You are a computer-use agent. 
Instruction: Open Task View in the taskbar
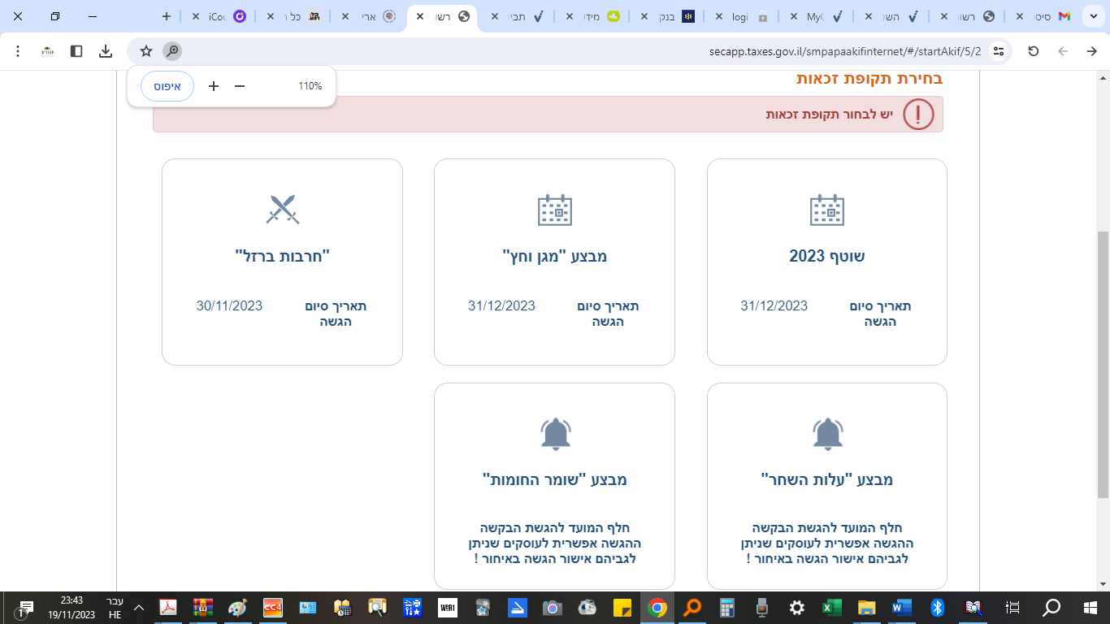pos(1012,608)
